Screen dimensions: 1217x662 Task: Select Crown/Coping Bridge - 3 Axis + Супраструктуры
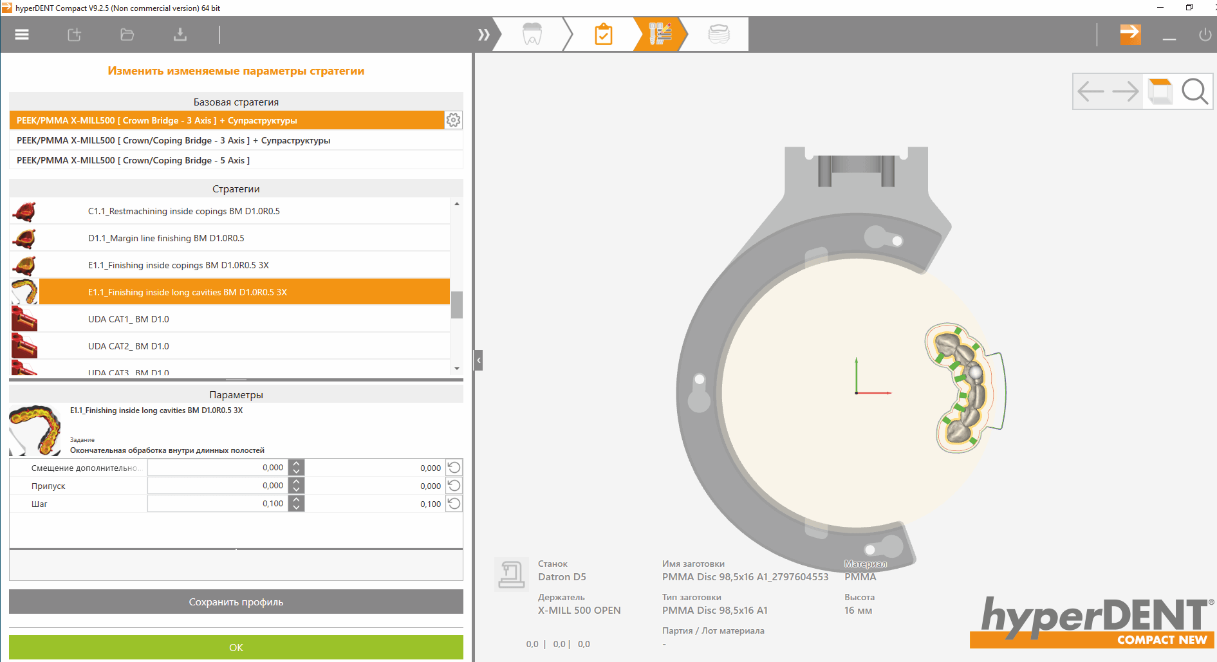[x=236, y=140]
